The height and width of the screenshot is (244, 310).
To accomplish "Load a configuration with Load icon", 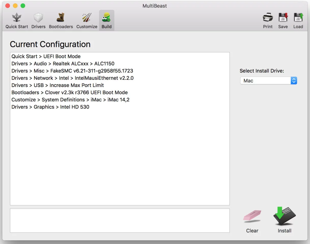I will point(298,21).
